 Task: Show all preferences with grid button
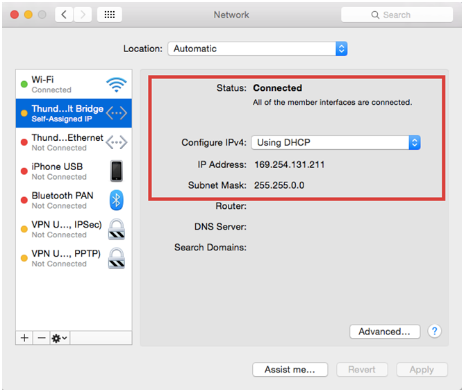[110, 15]
